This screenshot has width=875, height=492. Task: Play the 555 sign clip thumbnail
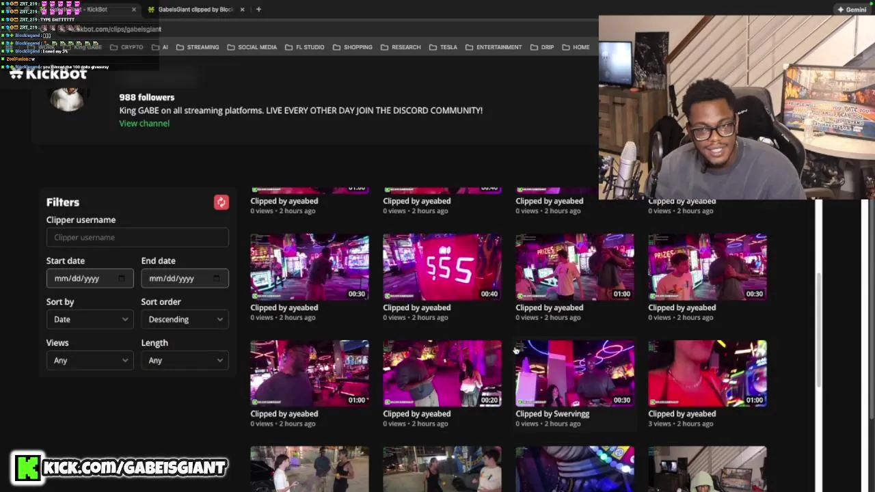[442, 267]
